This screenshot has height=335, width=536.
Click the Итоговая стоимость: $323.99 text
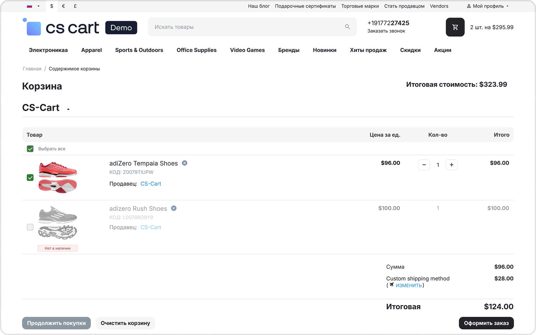pos(457,85)
